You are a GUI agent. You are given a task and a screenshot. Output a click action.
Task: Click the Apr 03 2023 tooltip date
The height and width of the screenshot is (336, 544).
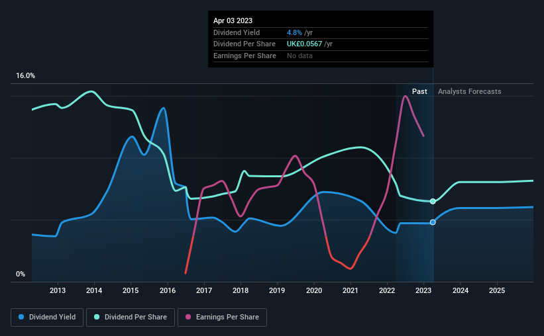tap(233, 21)
